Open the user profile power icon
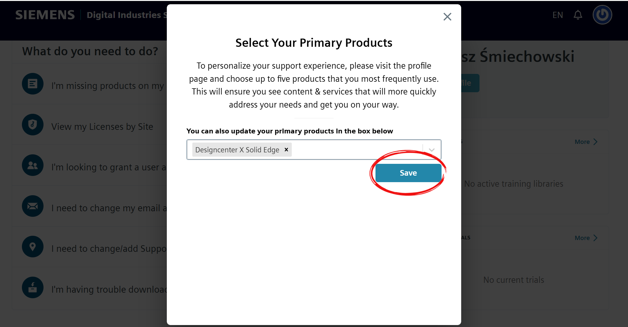Viewport: 628px width, 327px height. (602, 15)
